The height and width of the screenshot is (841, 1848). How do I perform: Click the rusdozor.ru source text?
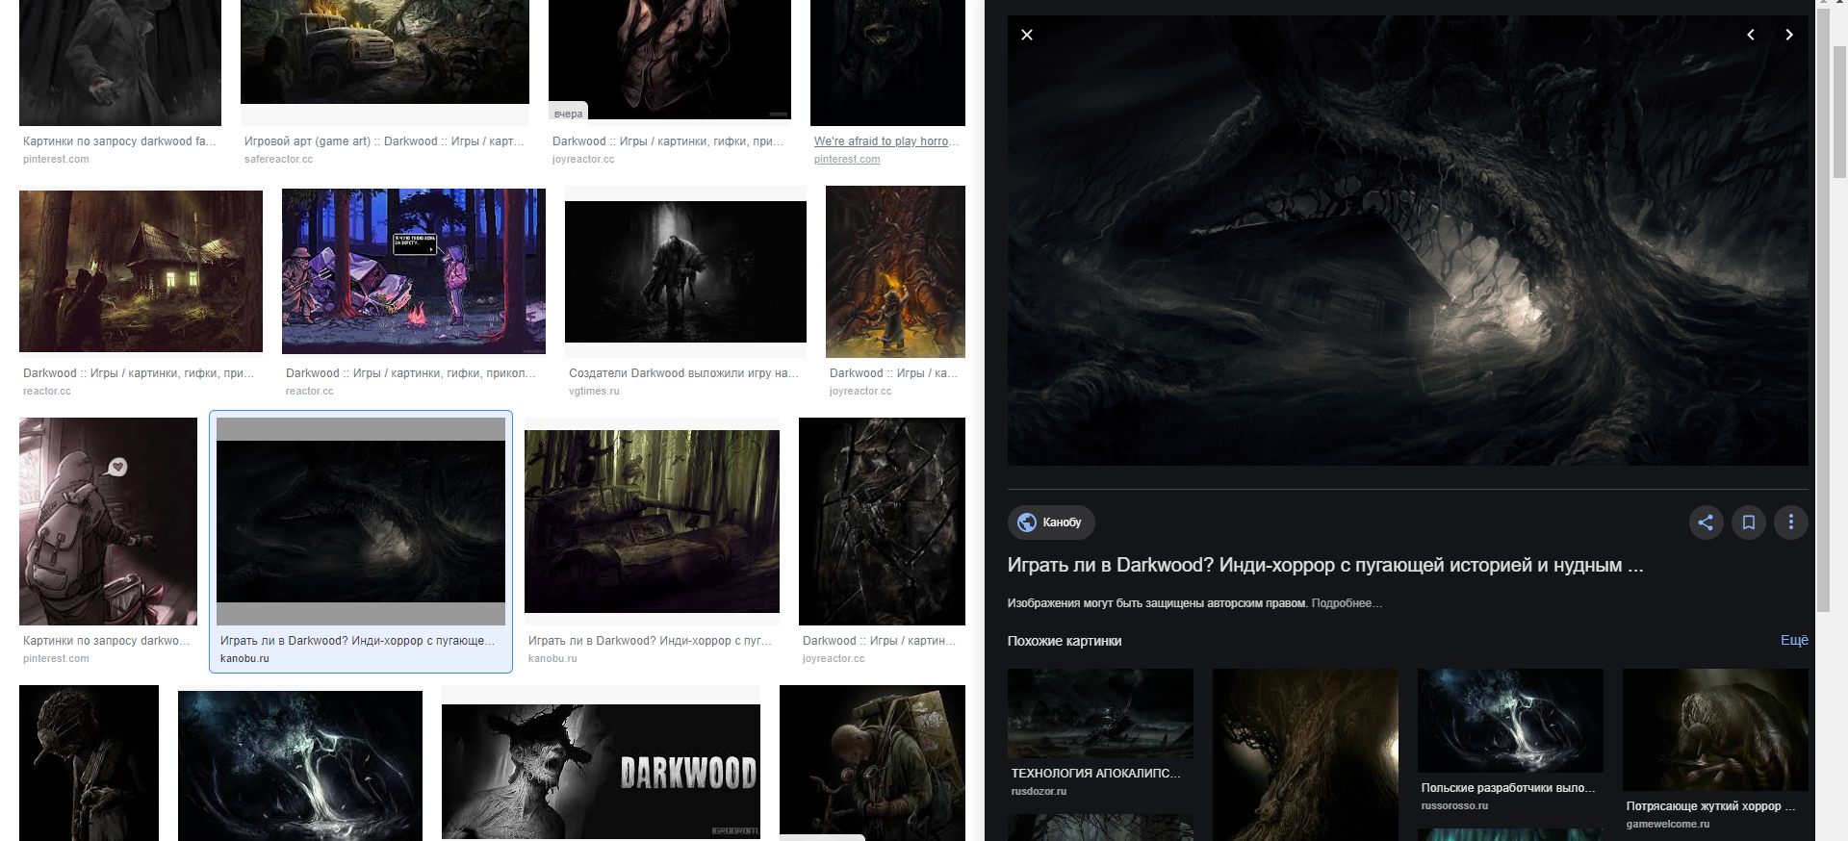tap(1039, 792)
